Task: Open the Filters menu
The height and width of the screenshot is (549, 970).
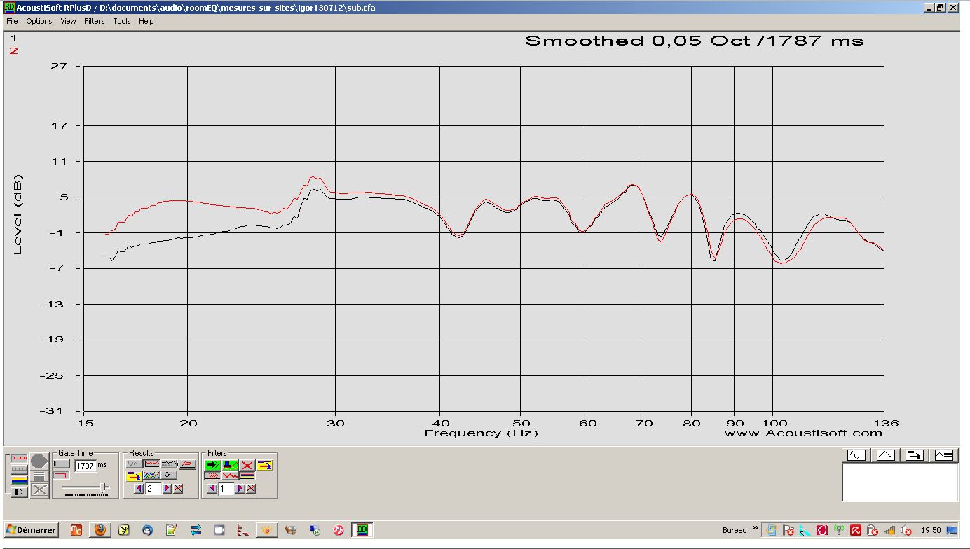Action: coord(95,21)
